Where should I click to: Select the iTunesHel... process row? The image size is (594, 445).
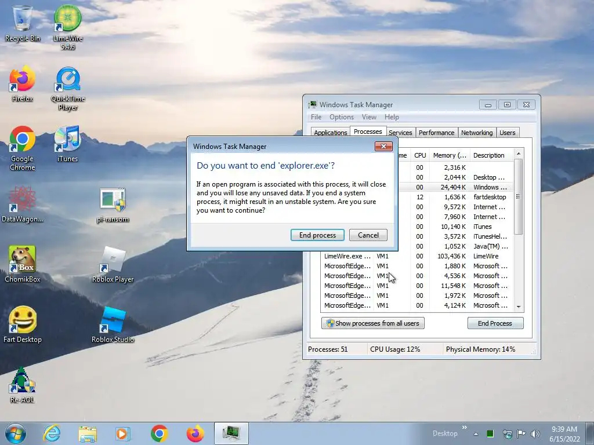(x=456, y=236)
